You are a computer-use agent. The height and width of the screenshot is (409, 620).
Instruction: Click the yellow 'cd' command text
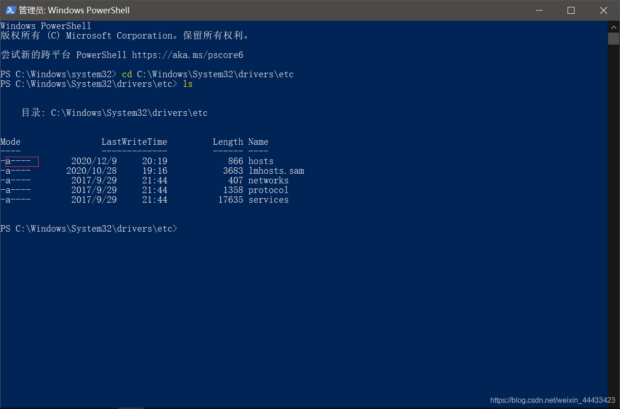(x=127, y=74)
